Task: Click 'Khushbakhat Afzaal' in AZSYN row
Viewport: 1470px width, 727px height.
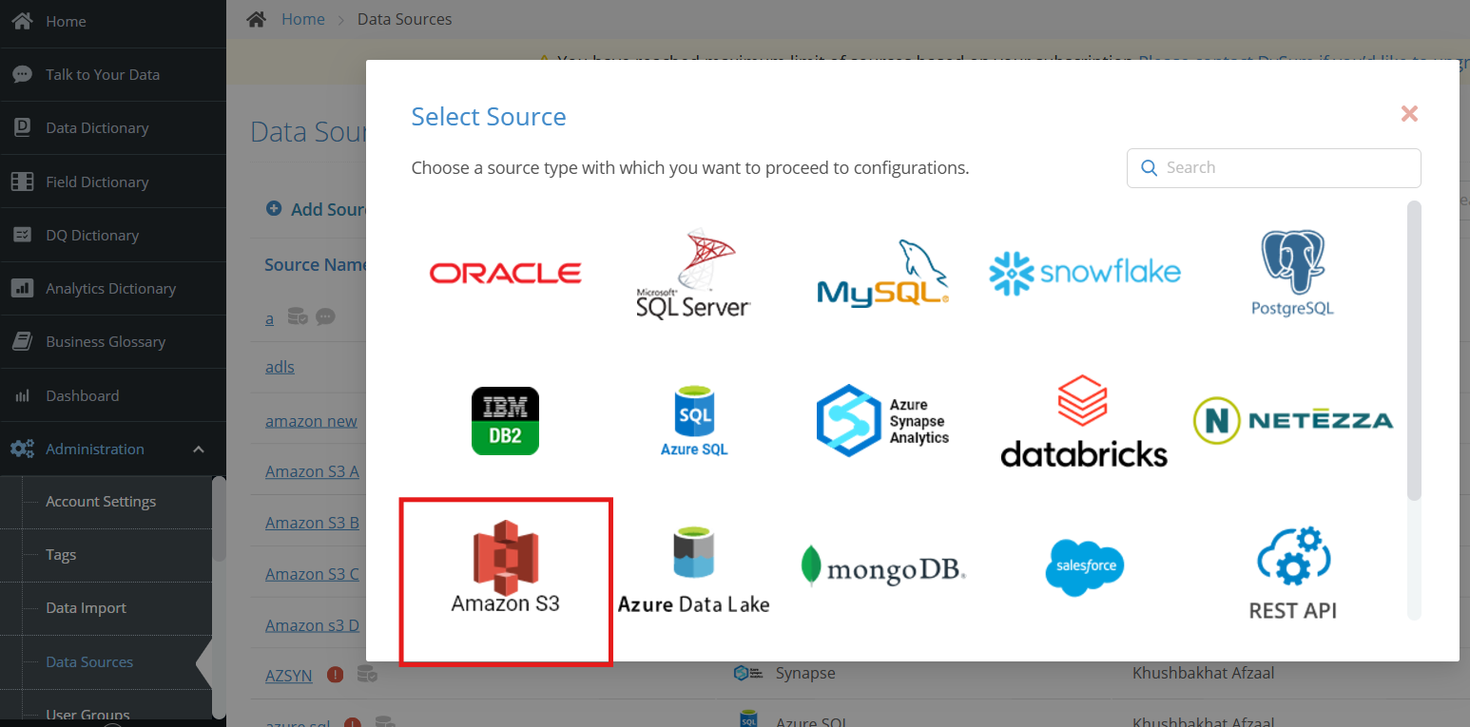Action: (1203, 673)
